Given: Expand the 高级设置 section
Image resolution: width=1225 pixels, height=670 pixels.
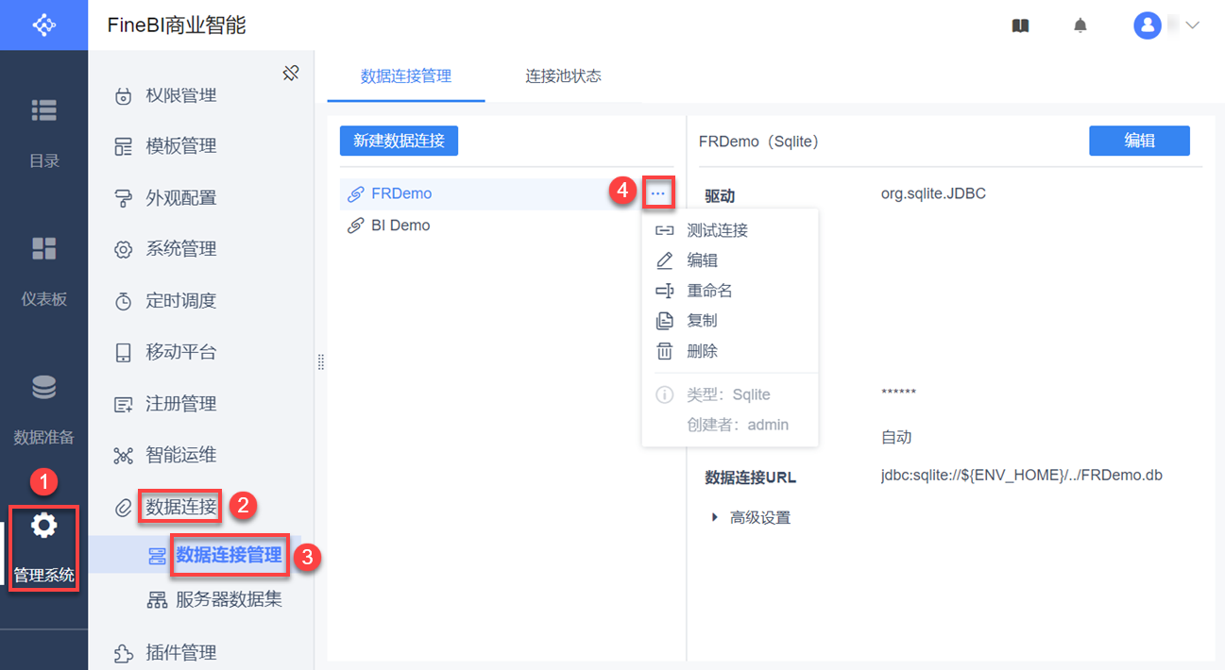Looking at the screenshot, I should (x=751, y=517).
